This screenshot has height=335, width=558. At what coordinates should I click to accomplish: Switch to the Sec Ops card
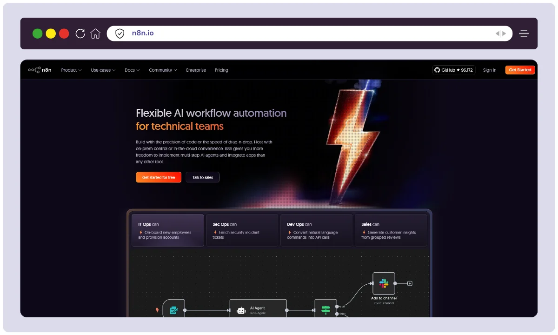(242, 230)
